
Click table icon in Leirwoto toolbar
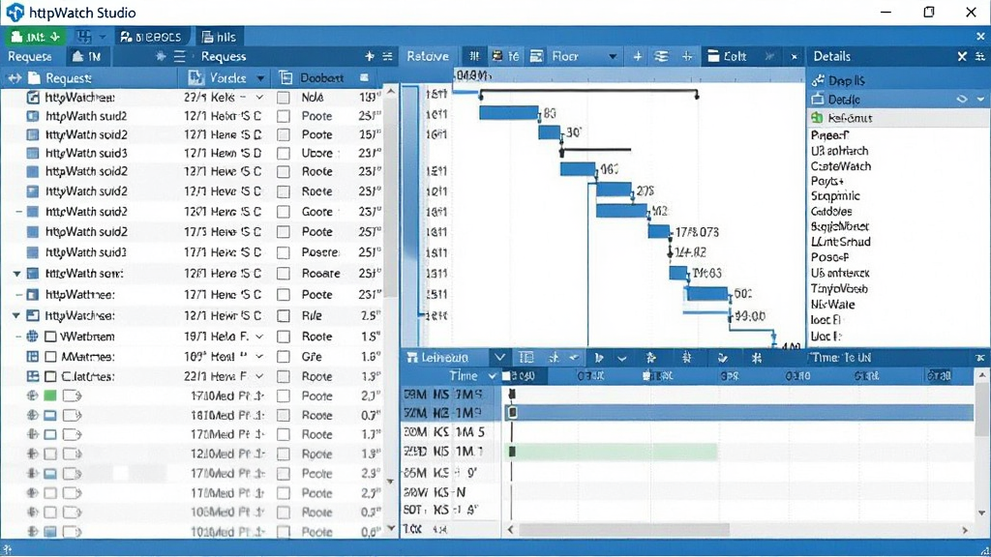point(526,358)
